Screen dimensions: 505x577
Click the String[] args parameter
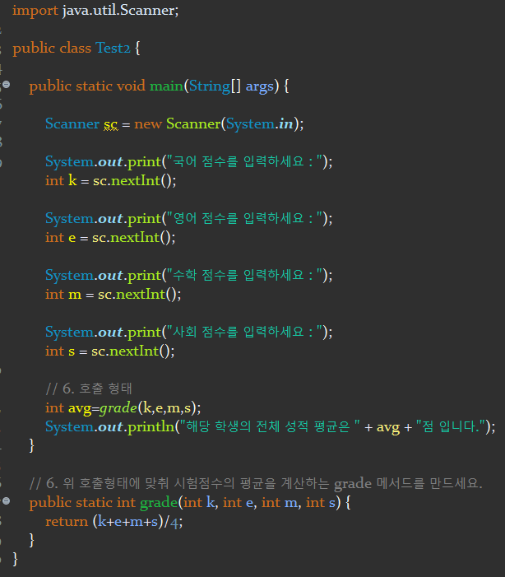tap(232, 86)
